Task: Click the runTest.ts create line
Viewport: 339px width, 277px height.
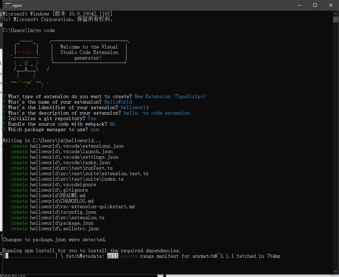Action: [x=62, y=168]
